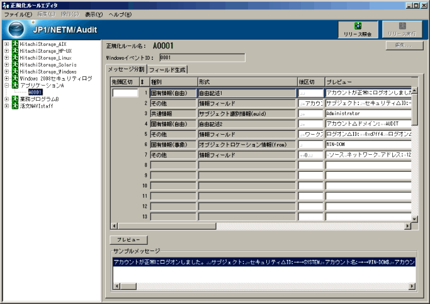
Task: Click the table's horizontal scrollbar right arrow
Action: click(407, 225)
